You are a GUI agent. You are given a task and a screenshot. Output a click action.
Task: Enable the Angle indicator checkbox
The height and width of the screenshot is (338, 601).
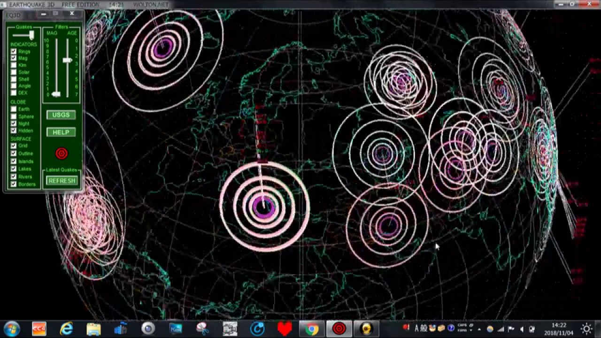[14, 86]
